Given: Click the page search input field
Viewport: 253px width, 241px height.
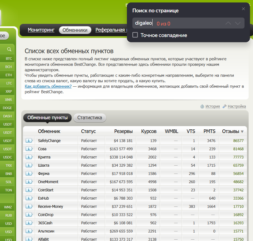Looking at the screenshot, I should [x=188, y=23].
